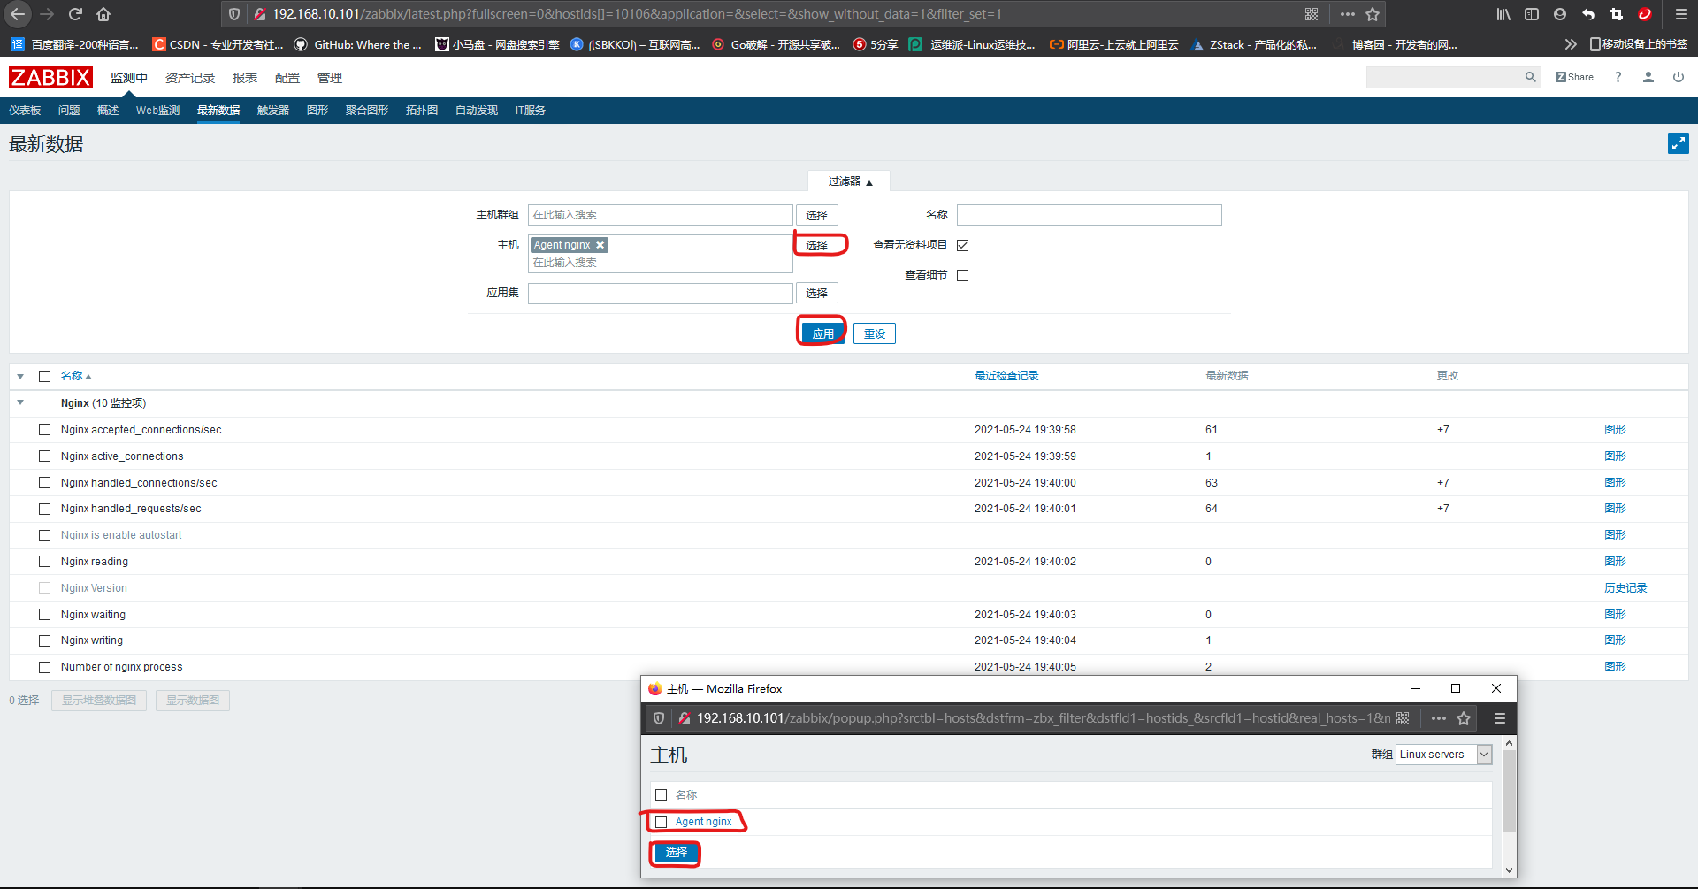Open 监测中 top menu
1698x889 pixels.
129,78
